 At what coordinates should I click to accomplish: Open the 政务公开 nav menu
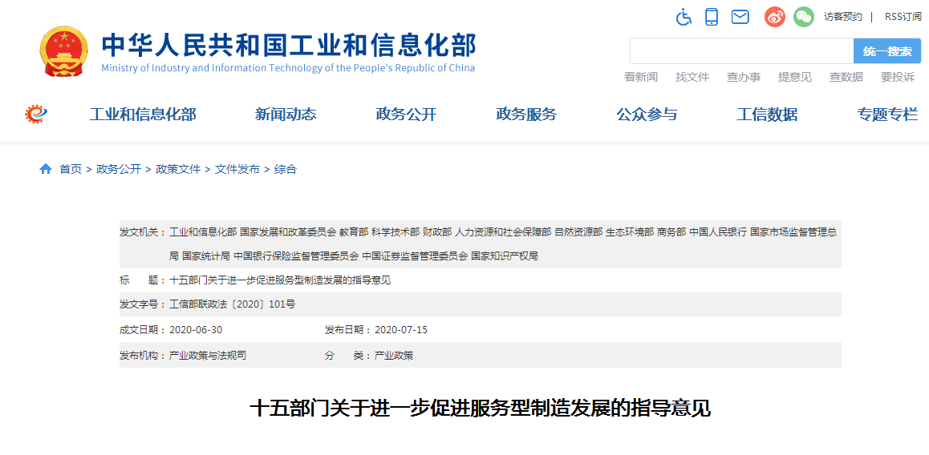tap(406, 115)
